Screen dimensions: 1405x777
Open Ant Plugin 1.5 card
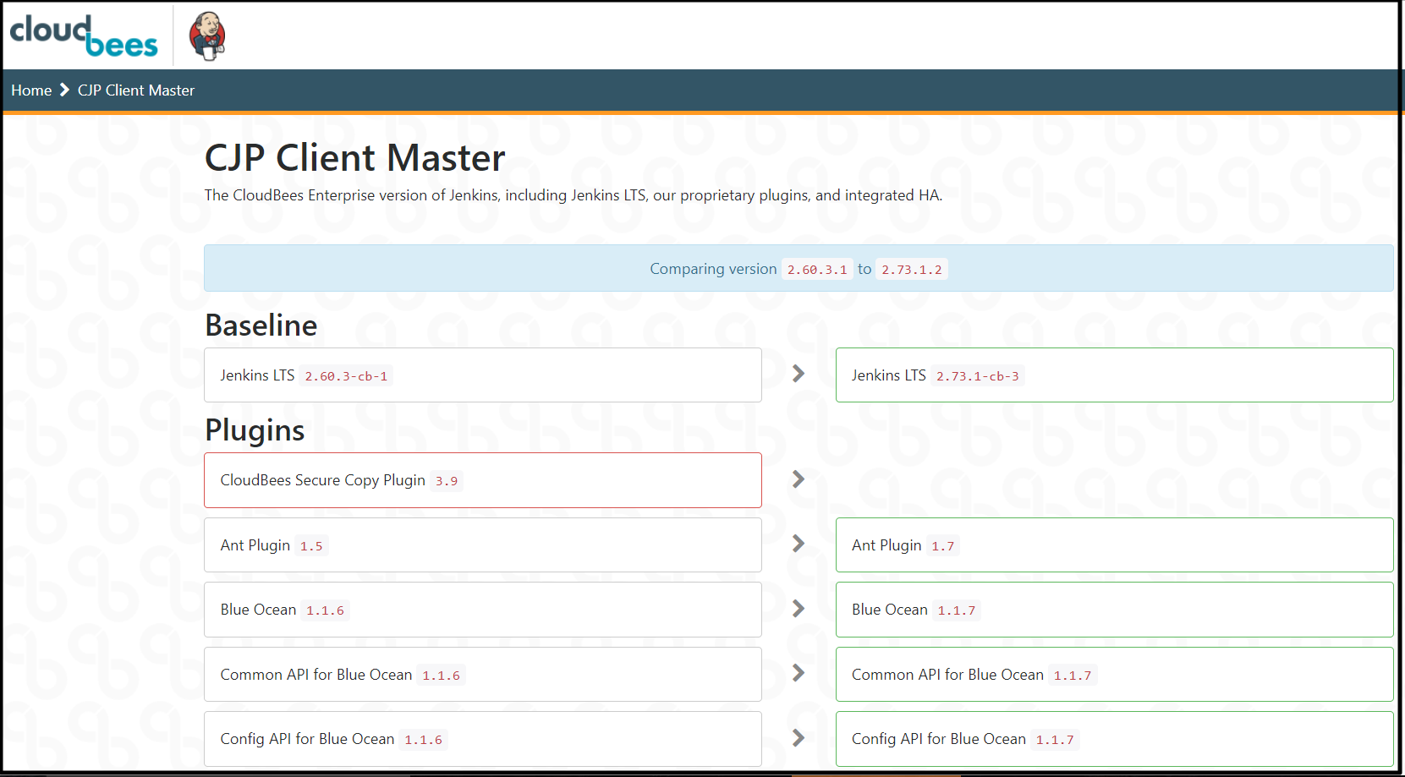click(x=483, y=545)
